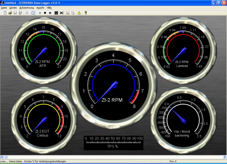Viewport: 227px width, 164px height.
Task: Open the Geräte menu
Action: coord(13,8)
